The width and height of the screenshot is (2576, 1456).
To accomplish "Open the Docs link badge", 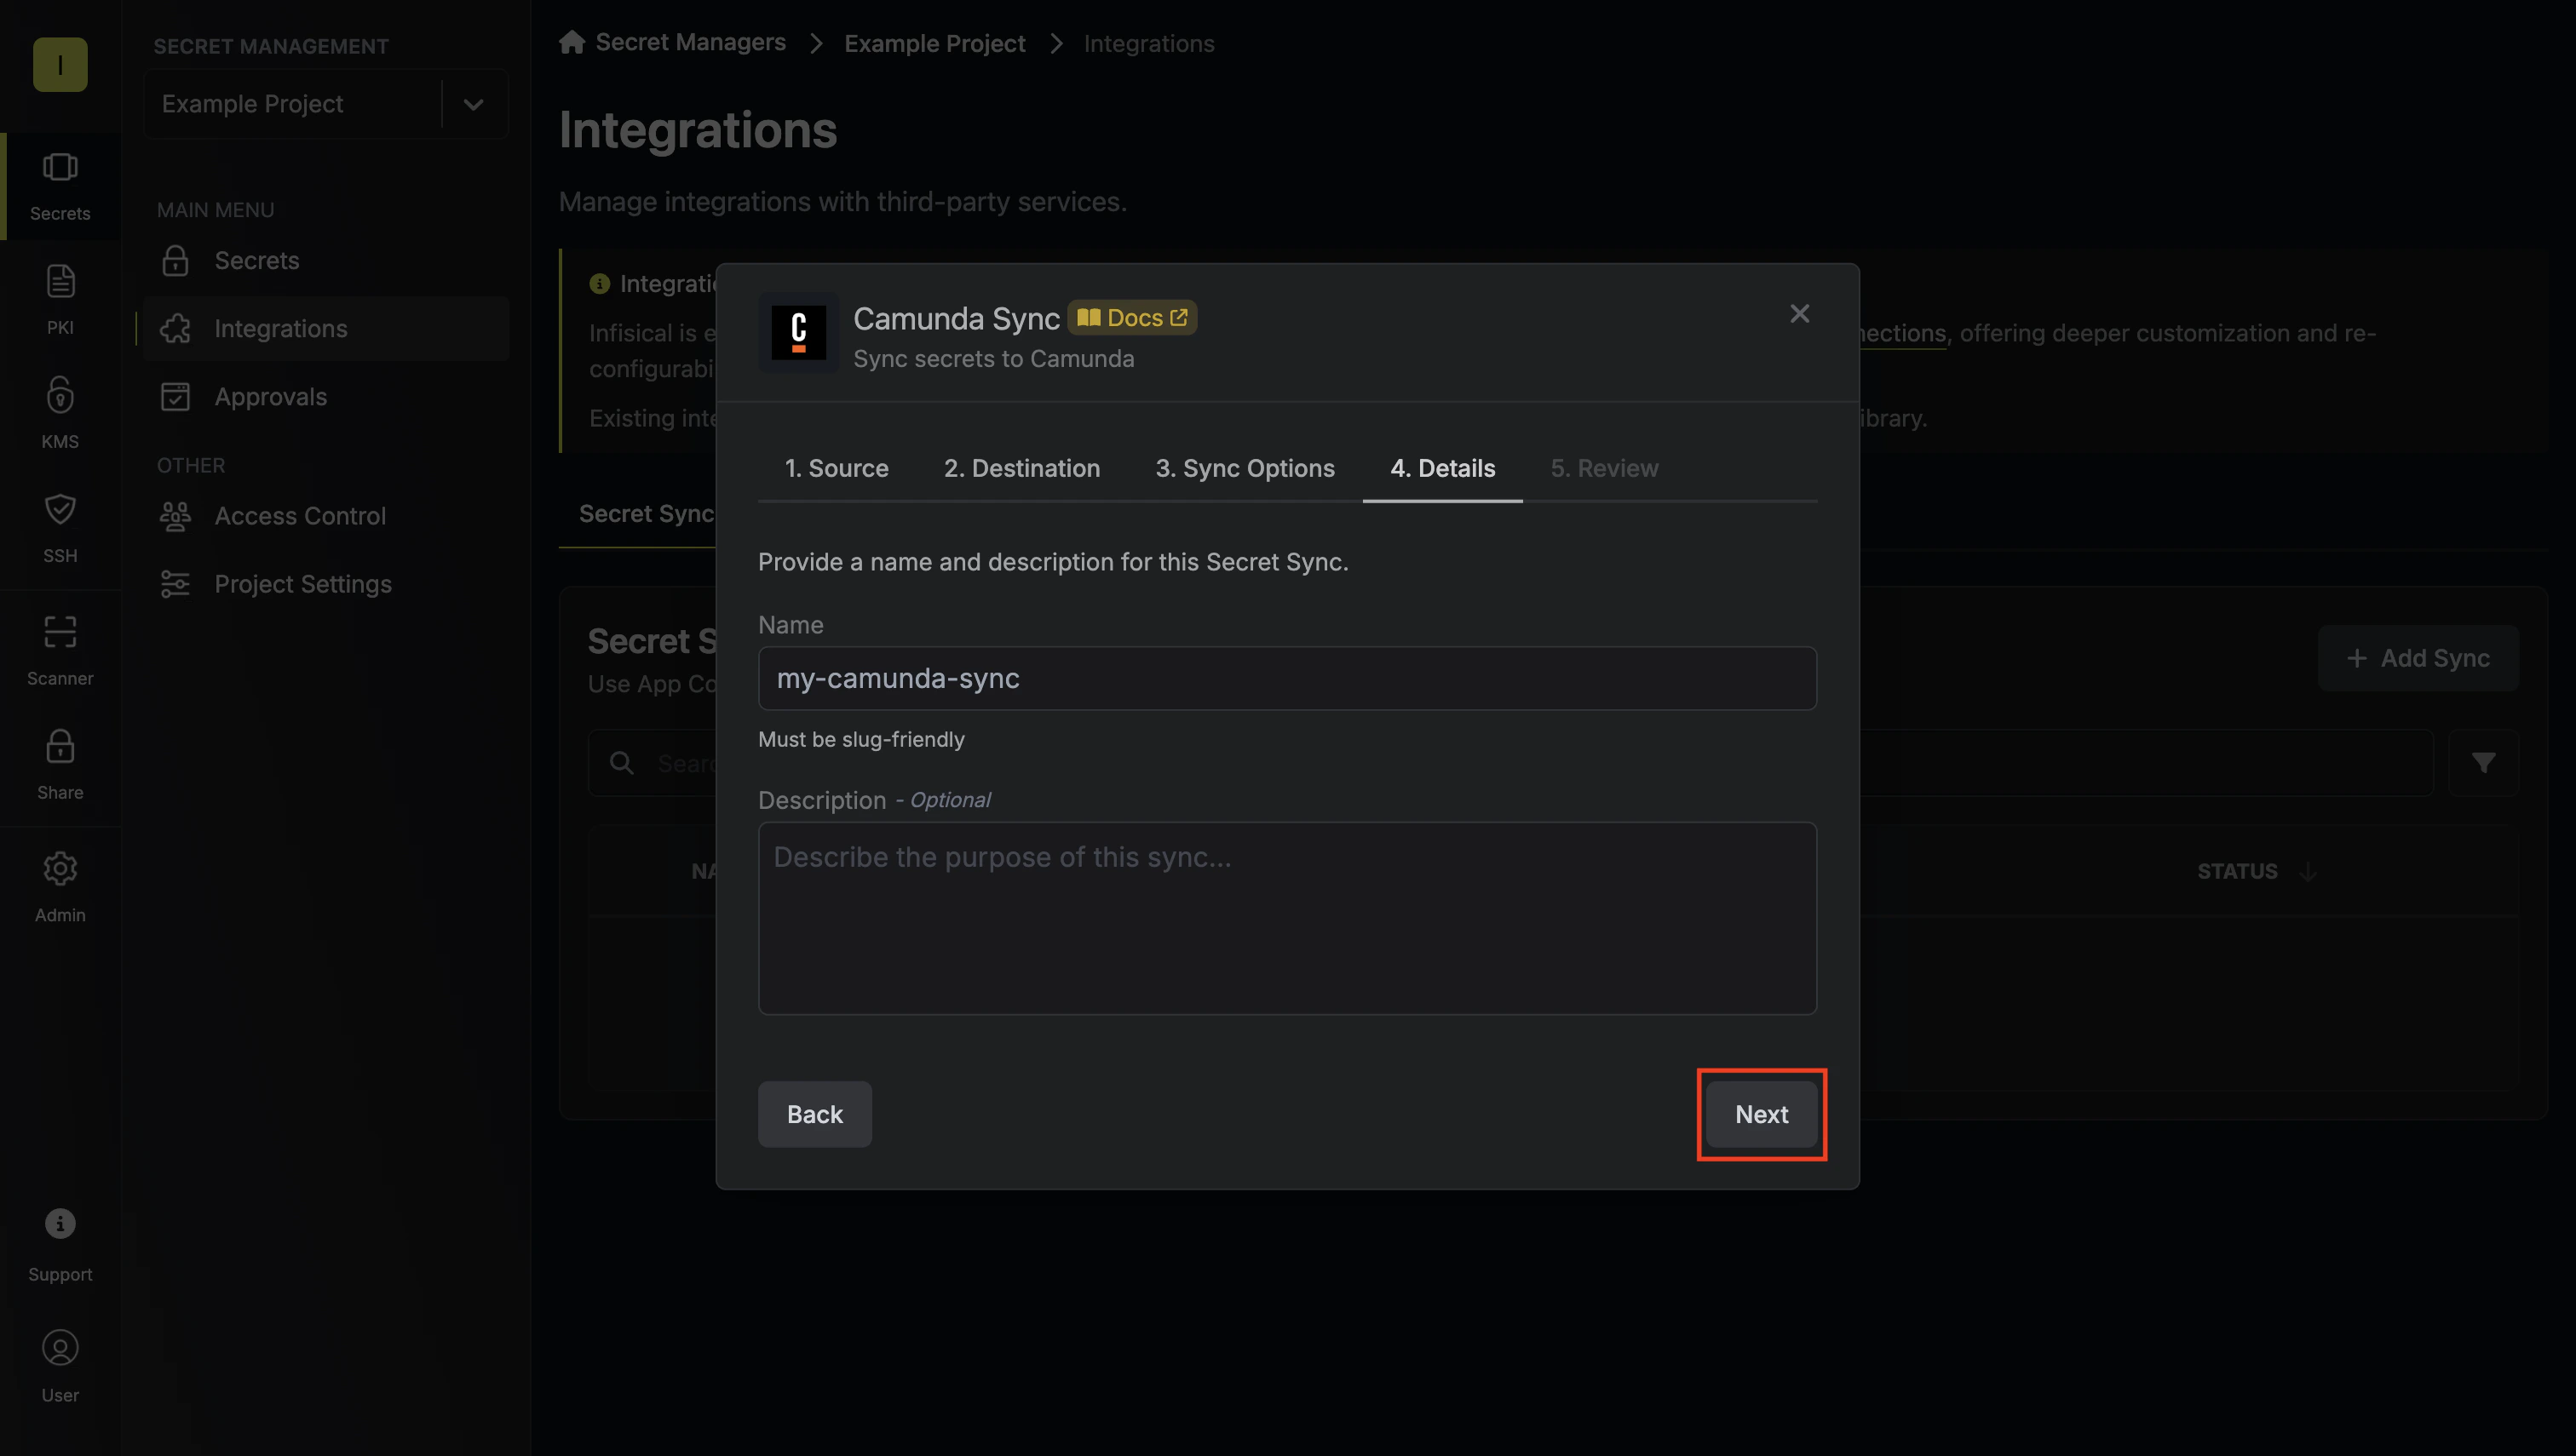I will click(1132, 318).
